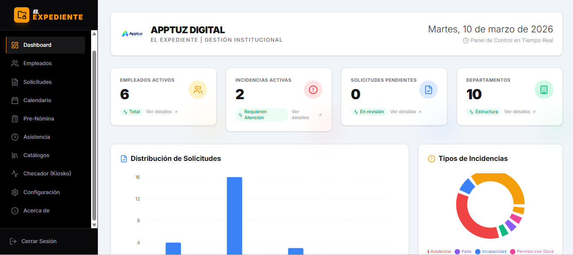
Task: Click the APPTUZ DIGITAL heading
Action: (x=188, y=30)
